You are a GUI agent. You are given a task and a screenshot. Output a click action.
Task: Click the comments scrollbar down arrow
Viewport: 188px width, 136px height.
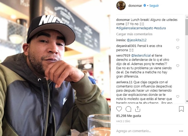187,101
